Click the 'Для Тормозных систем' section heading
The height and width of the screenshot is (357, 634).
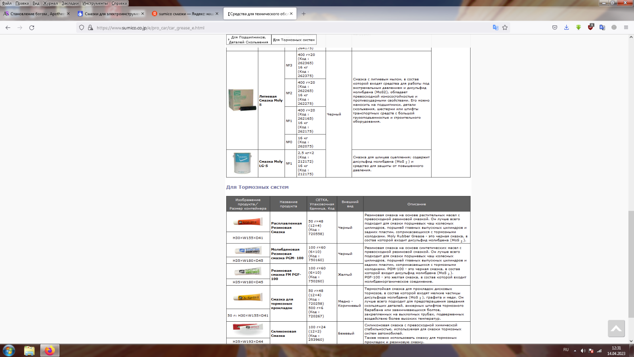[257, 187]
